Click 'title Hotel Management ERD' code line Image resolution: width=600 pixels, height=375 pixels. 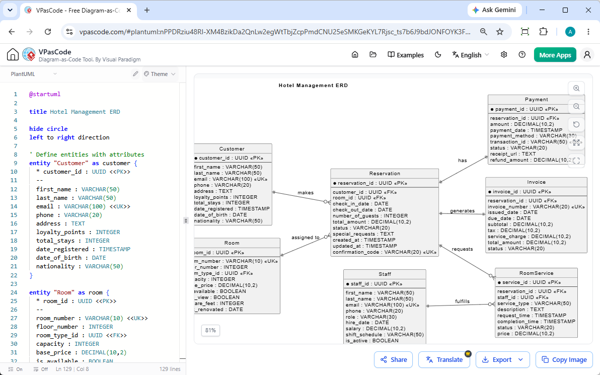(74, 112)
